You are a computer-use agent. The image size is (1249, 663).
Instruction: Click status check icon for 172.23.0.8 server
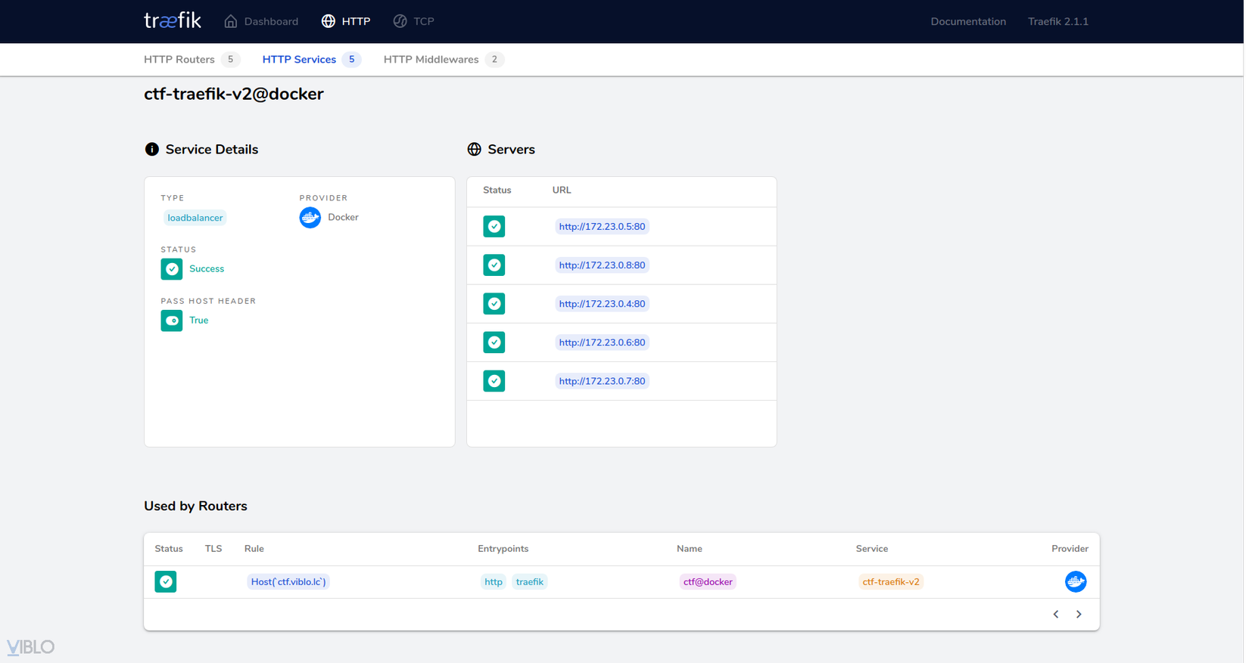click(494, 265)
